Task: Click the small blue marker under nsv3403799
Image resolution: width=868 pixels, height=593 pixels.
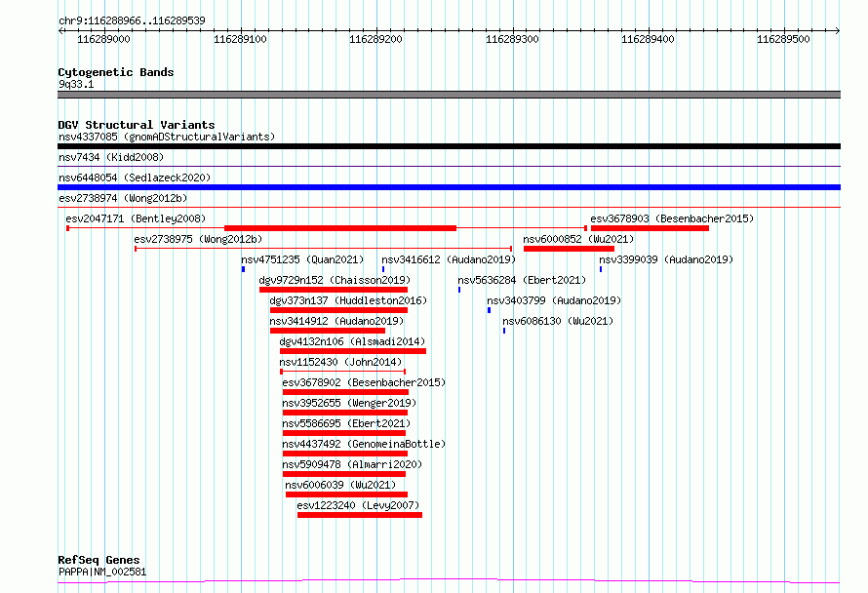Action: coord(490,310)
